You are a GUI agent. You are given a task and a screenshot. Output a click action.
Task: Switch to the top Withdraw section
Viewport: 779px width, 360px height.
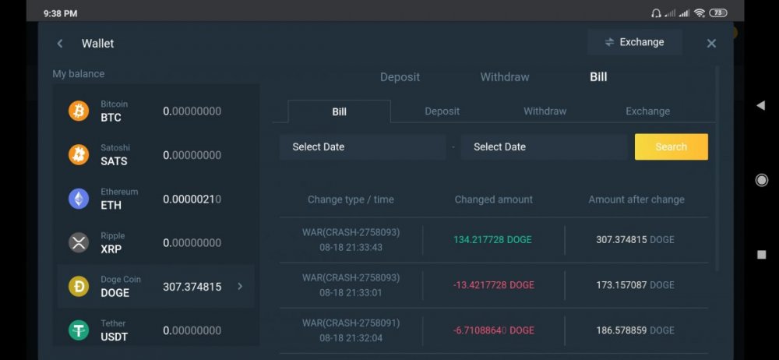click(x=504, y=77)
